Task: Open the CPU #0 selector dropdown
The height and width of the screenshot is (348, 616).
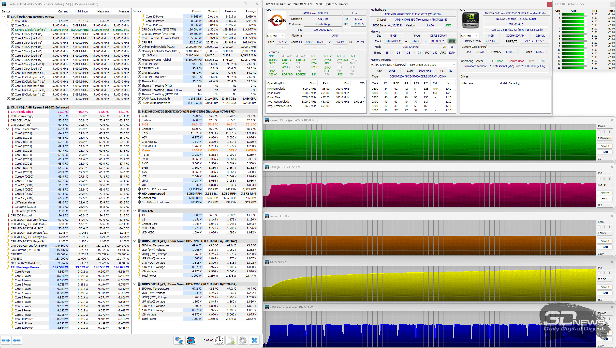Action: [276, 36]
